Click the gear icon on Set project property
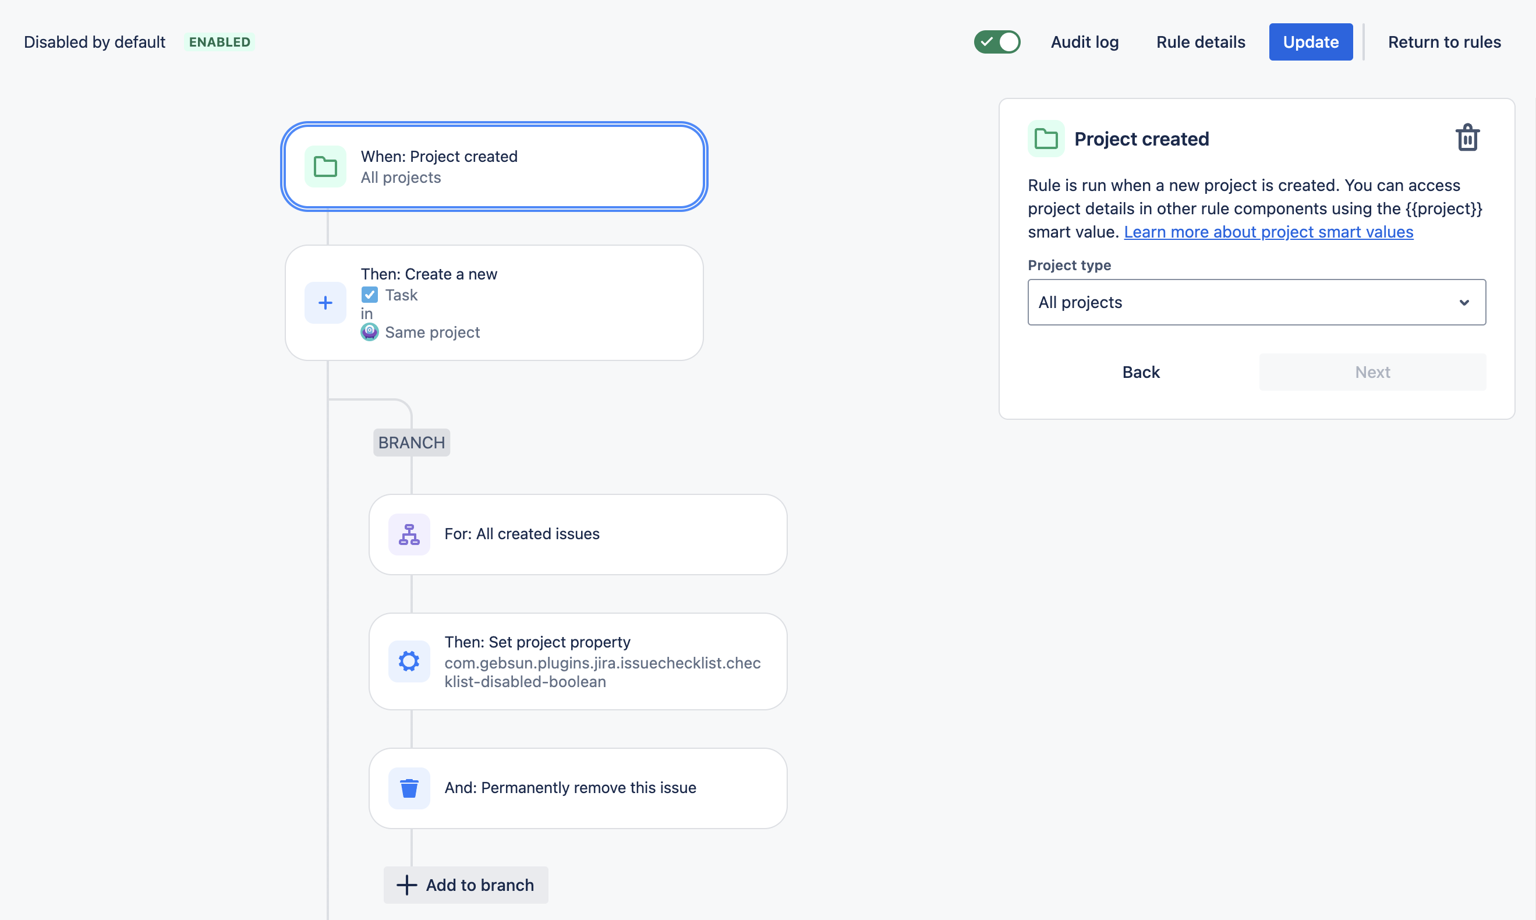The height and width of the screenshot is (920, 1536). (409, 661)
